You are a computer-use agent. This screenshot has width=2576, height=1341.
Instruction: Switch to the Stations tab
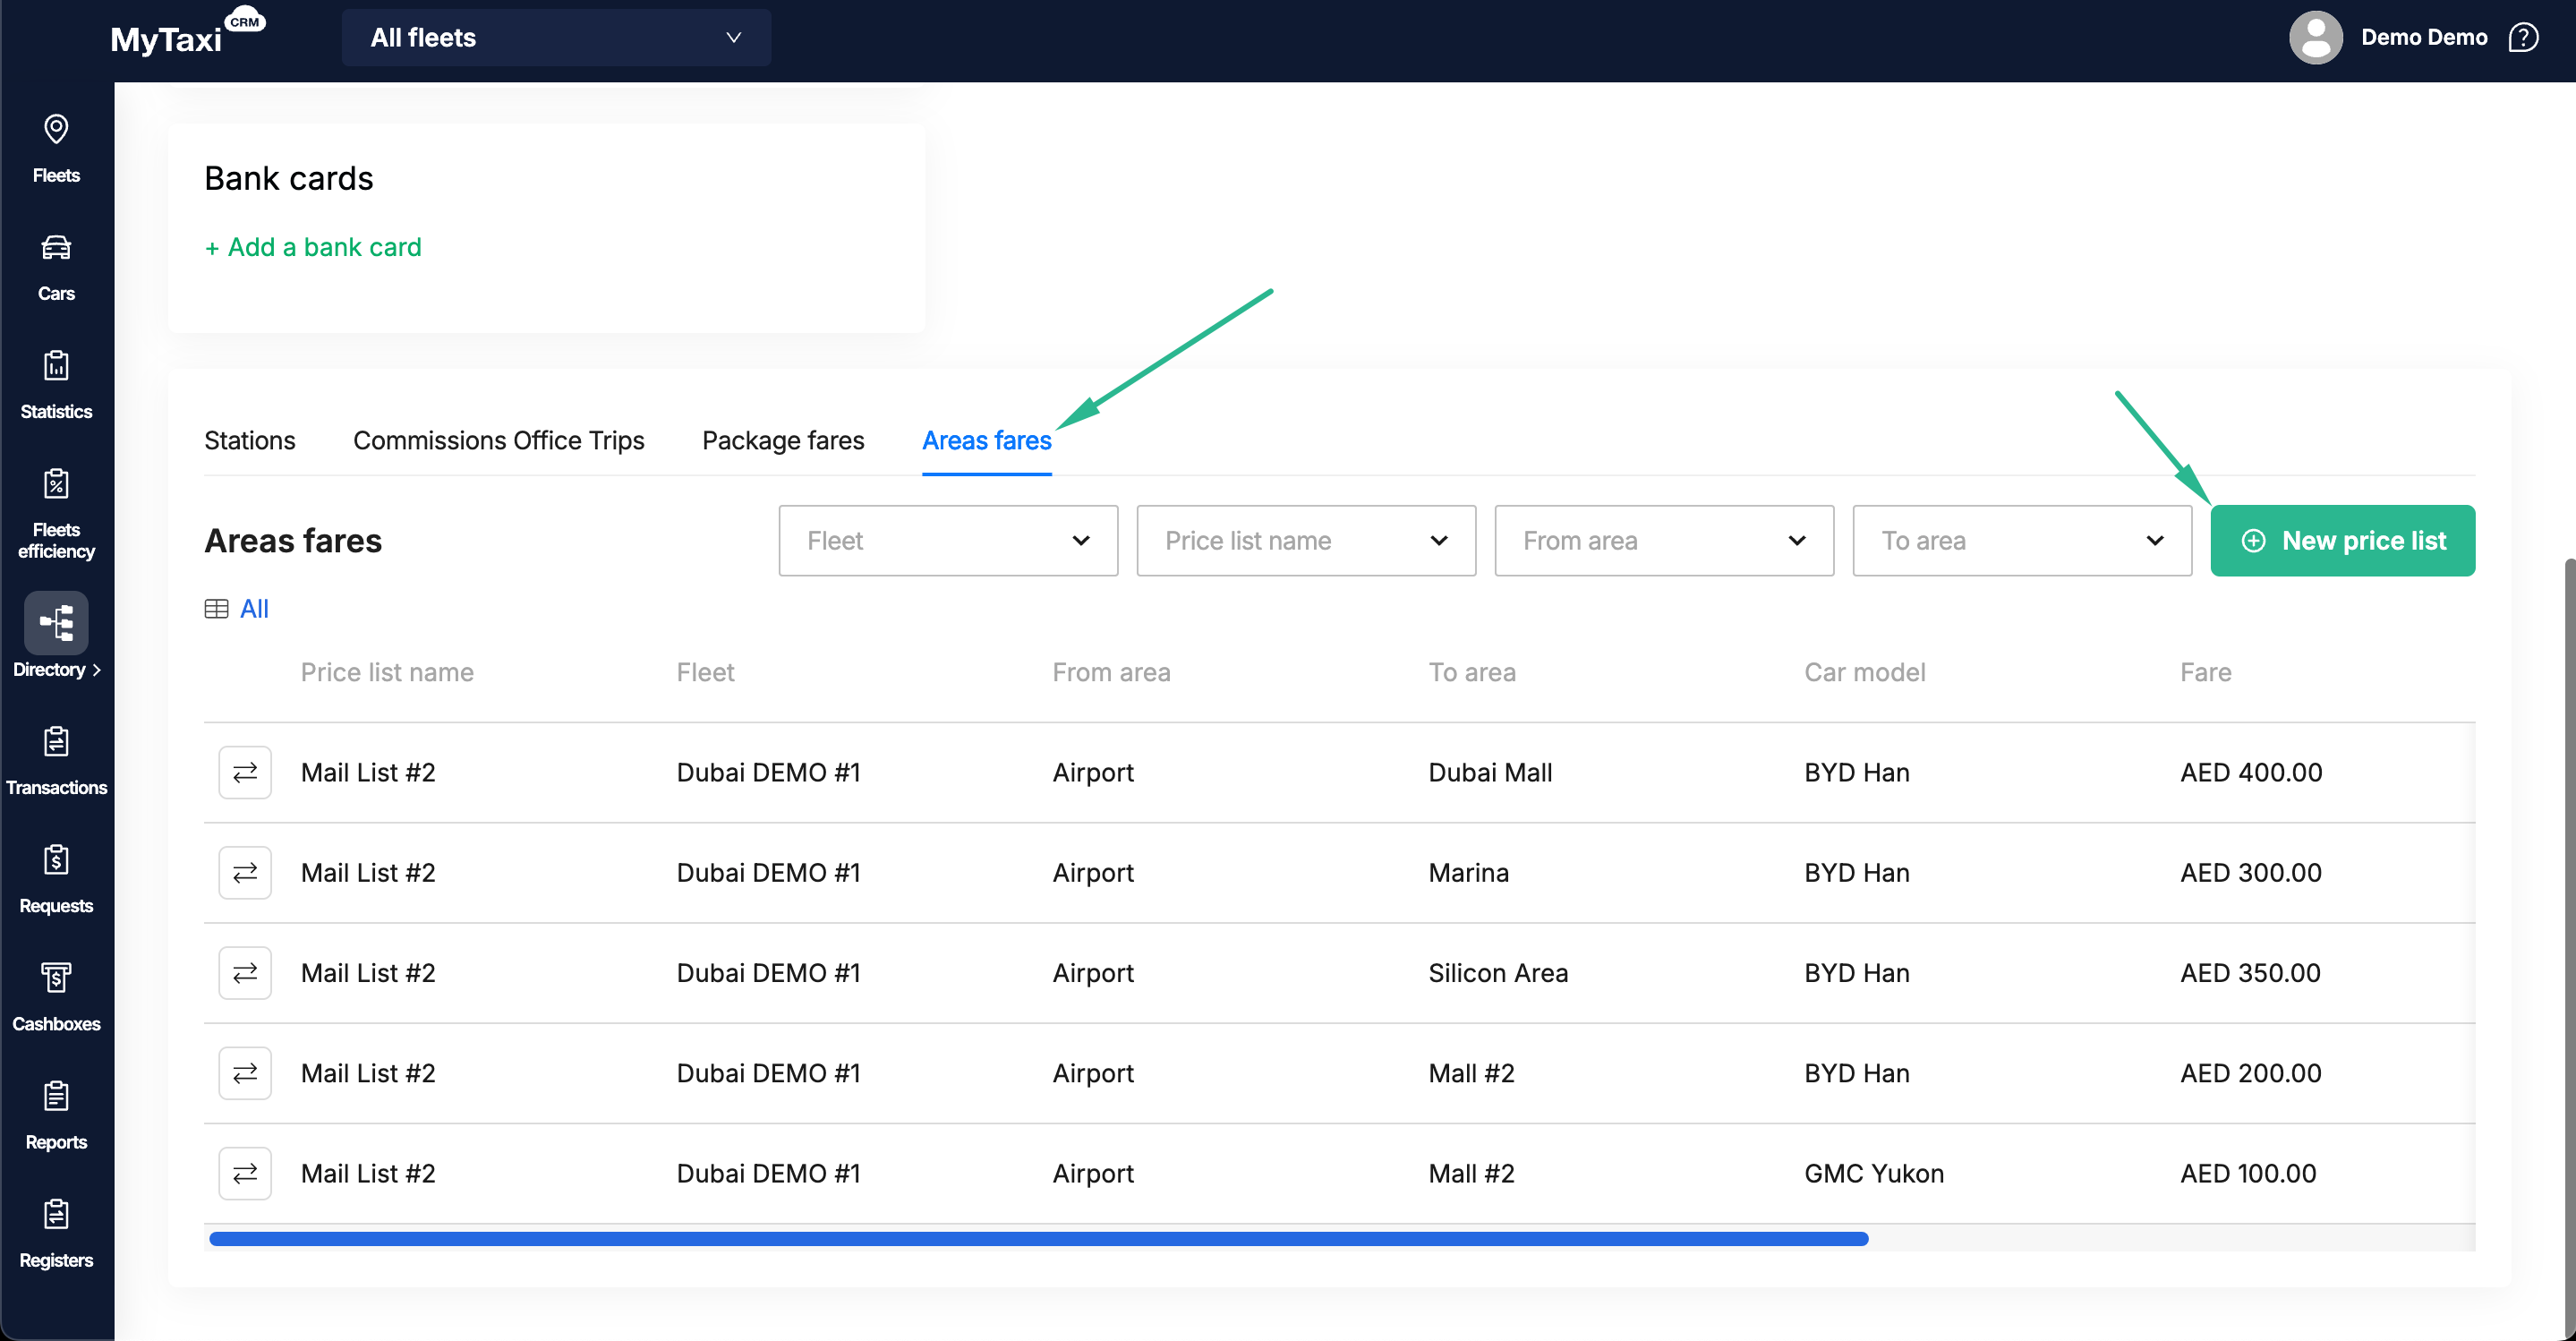tap(249, 440)
